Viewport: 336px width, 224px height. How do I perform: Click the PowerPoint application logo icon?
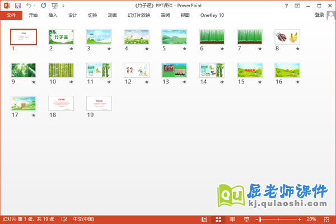[x=7, y=6]
